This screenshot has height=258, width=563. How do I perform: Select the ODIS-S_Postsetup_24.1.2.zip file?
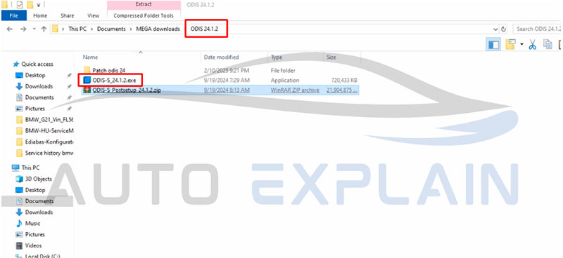point(127,90)
